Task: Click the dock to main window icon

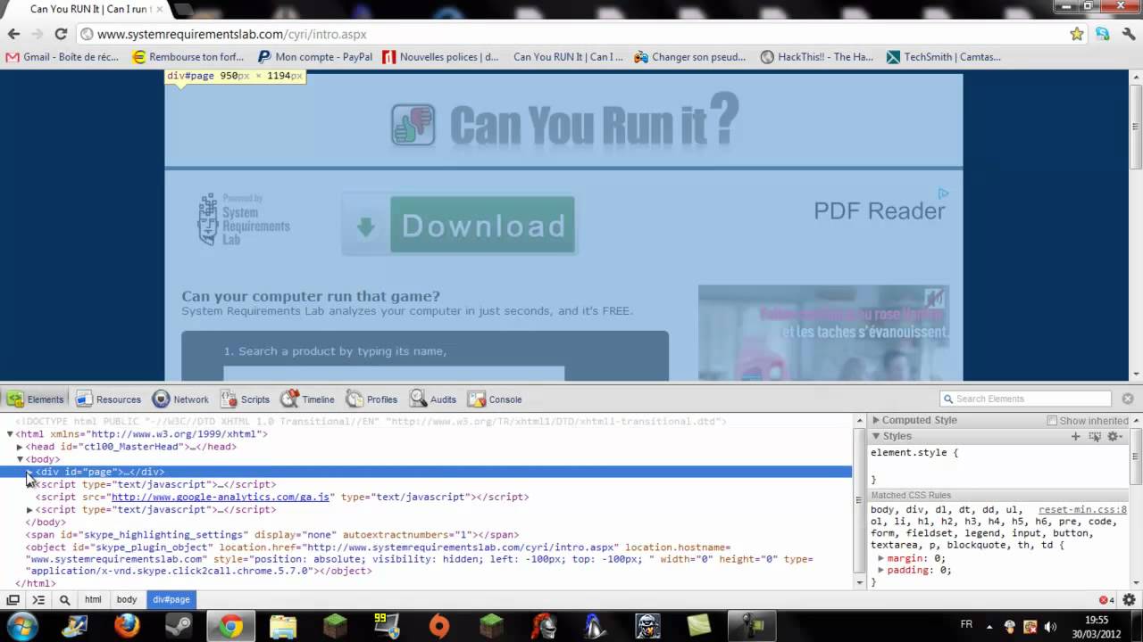Action: (13, 600)
